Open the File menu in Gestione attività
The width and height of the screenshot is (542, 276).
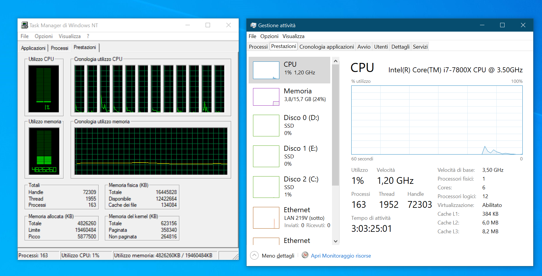pos(252,36)
